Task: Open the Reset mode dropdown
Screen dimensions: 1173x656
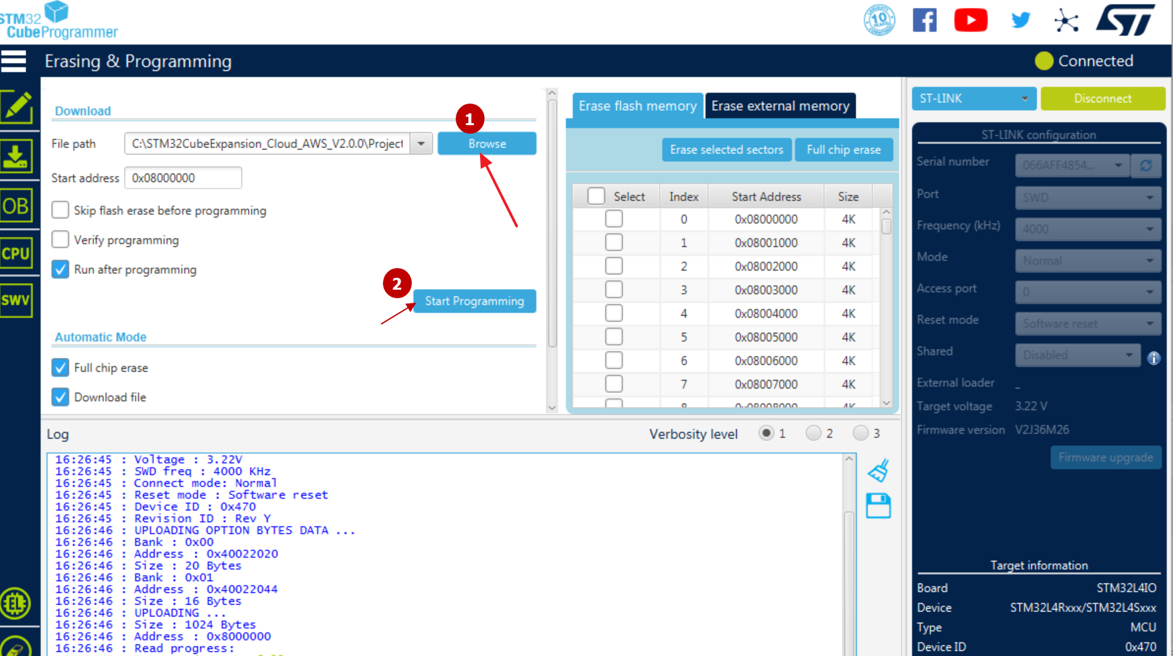Action: (x=1088, y=323)
